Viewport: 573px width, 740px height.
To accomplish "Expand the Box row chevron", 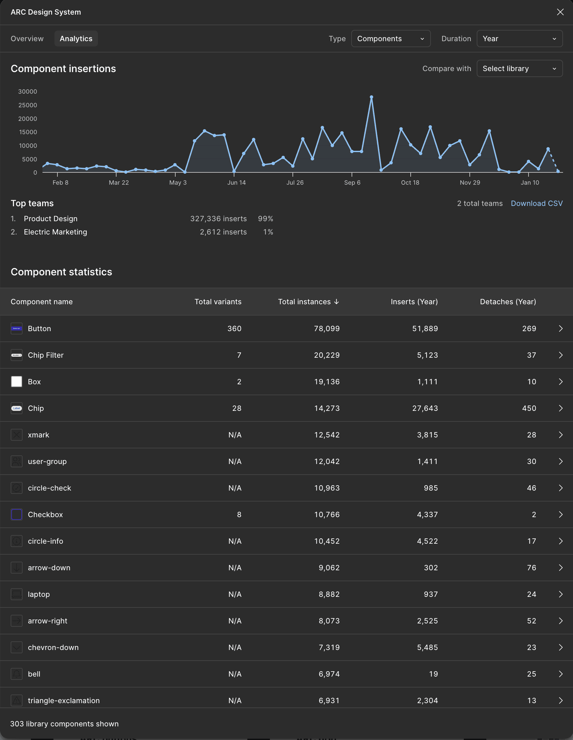I will (x=560, y=382).
